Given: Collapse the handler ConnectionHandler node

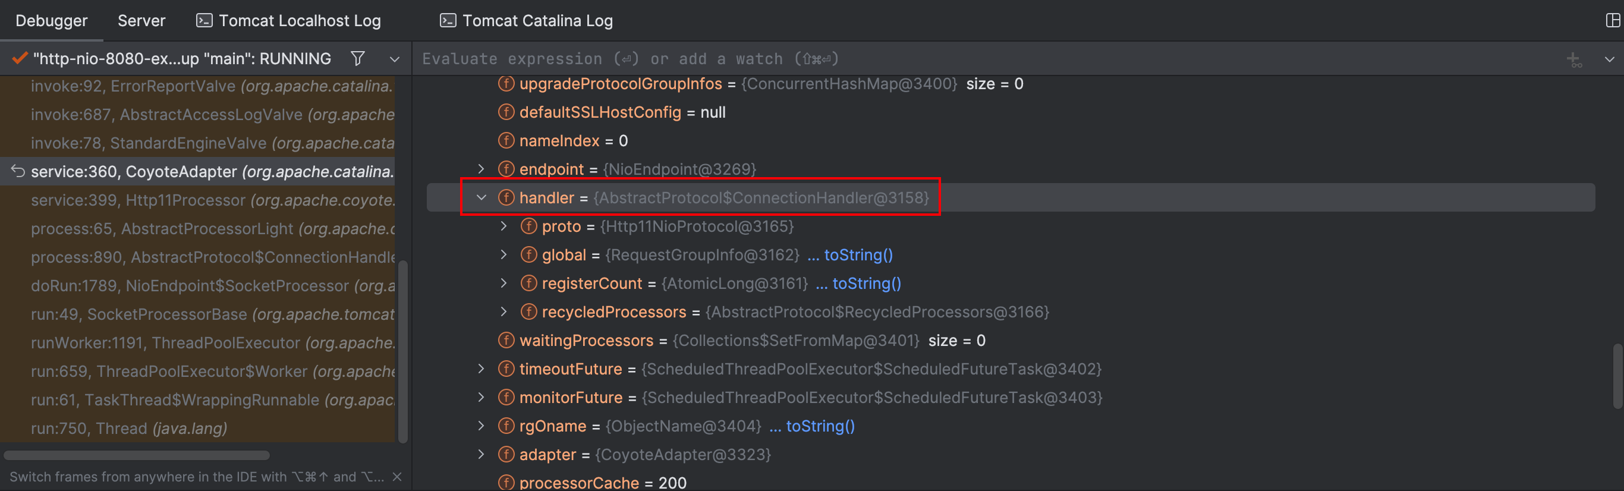Looking at the screenshot, I should (x=481, y=197).
